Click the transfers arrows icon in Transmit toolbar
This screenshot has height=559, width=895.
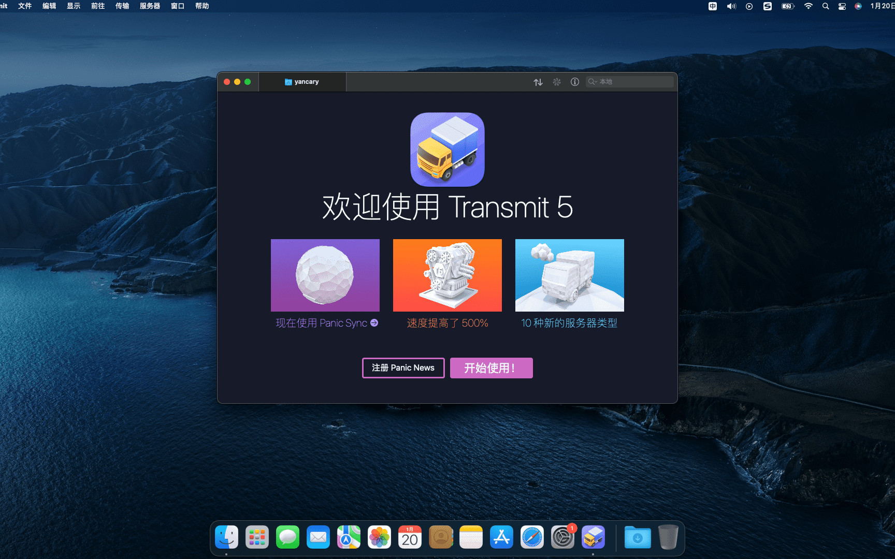538,82
